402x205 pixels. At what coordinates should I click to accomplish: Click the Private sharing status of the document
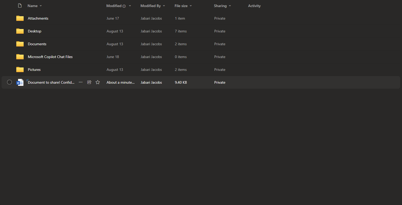point(220,82)
